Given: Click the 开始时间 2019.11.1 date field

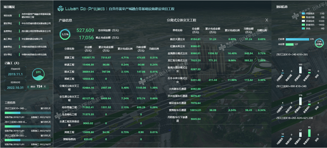Looking at the screenshot, I should click(15, 74).
